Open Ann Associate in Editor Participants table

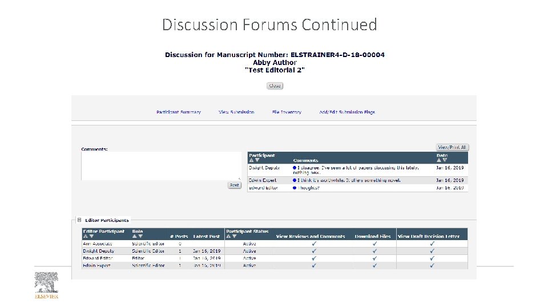point(98,244)
